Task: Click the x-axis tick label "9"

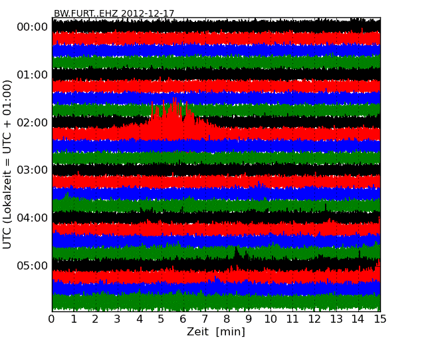Action: click(x=249, y=319)
